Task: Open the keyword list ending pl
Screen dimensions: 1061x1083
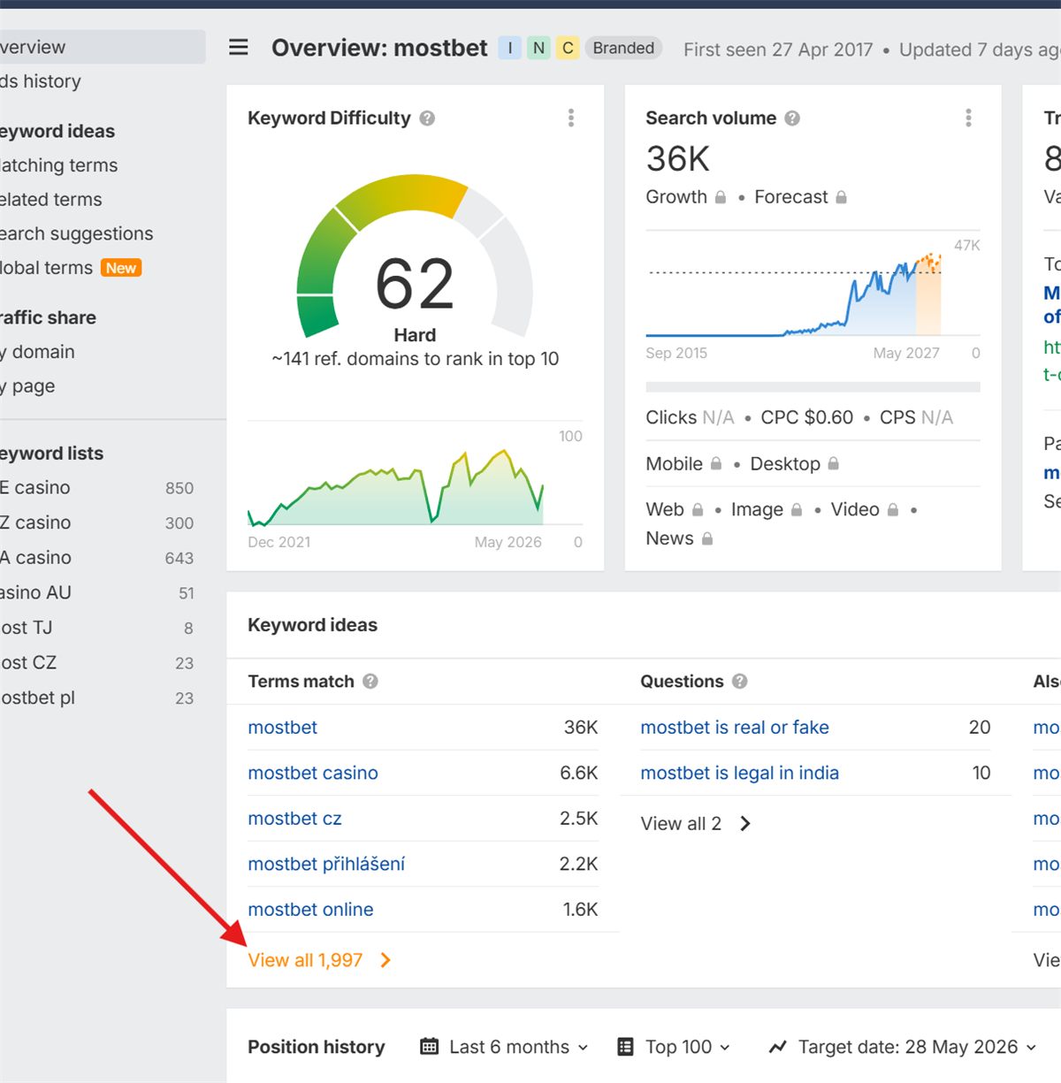Action: (97, 698)
